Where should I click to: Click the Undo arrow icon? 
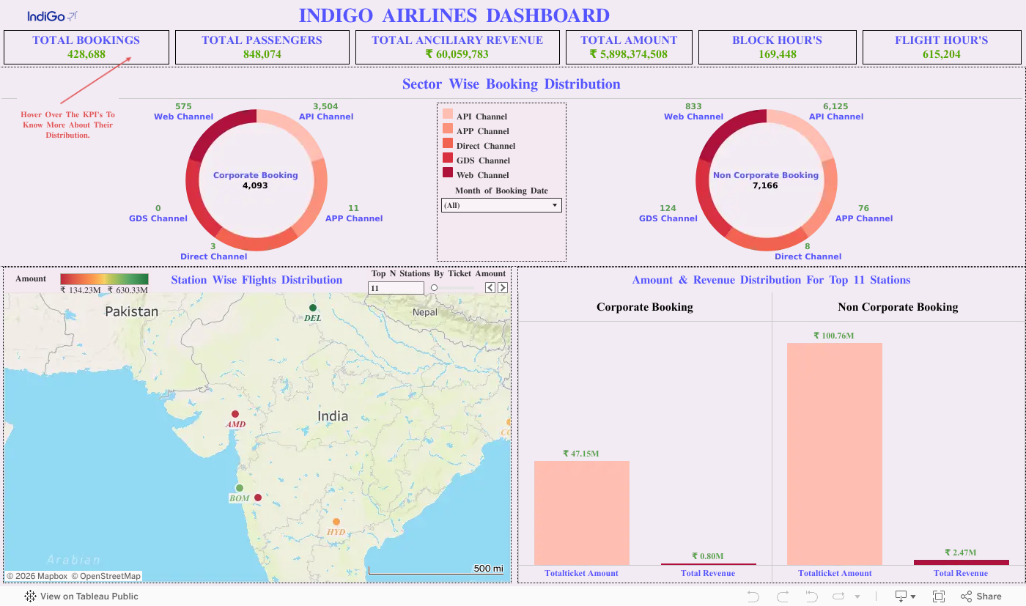click(x=753, y=596)
